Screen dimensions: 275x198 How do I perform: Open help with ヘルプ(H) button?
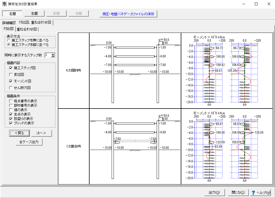tap(261, 192)
